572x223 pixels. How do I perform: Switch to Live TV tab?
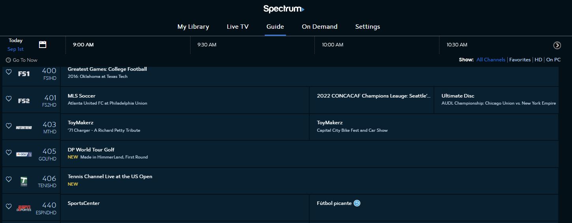tap(237, 27)
